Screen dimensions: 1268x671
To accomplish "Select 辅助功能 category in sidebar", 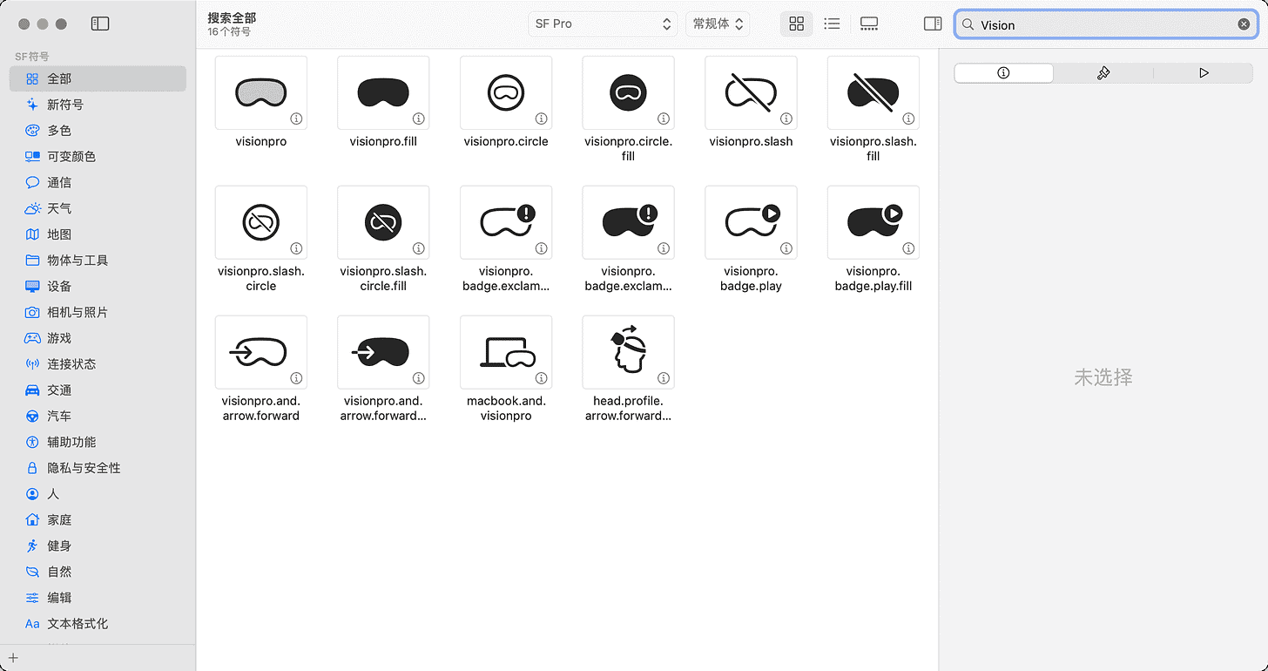I will point(98,442).
